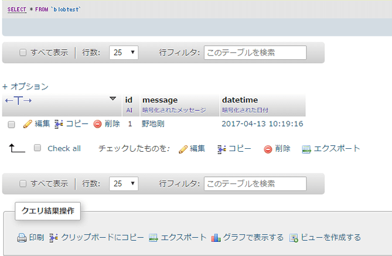Sort by the message column header
Screen dimensions: 392x256
click(x=160, y=100)
